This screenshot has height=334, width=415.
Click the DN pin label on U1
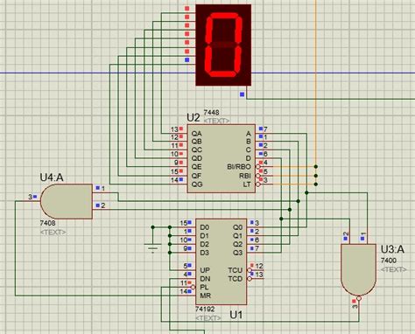coord(205,279)
